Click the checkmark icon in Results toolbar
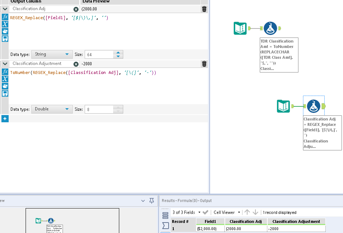Image resolution: width=343 pixels, height=233 pixels. pos(205,212)
